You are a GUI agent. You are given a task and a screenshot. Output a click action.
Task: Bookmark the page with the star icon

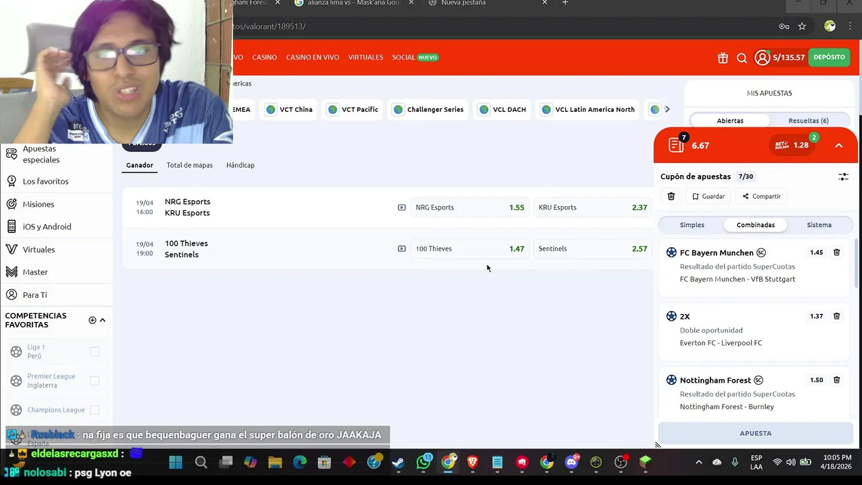pyautogui.click(x=802, y=26)
